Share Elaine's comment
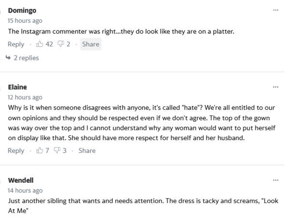This screenshot has height=219, width=290. click(87, 150)
